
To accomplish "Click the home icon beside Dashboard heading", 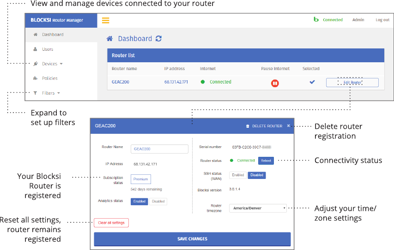I will [x=109, y=39].
